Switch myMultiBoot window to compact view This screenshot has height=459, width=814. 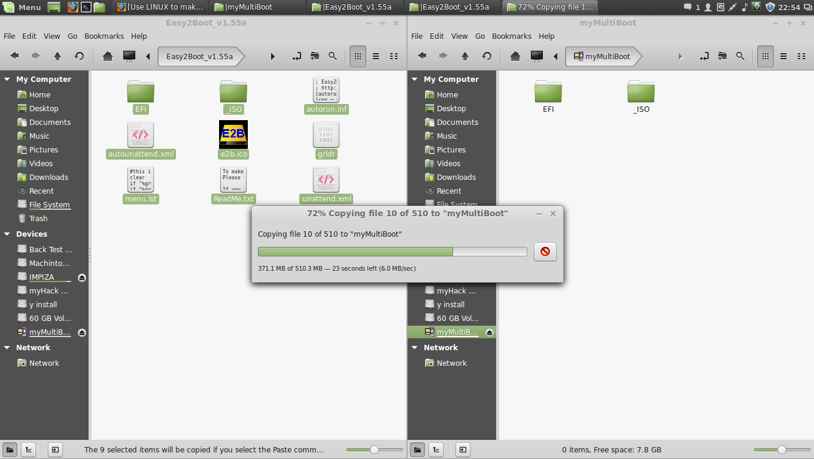pyautogui.click(x=801, y=56)
